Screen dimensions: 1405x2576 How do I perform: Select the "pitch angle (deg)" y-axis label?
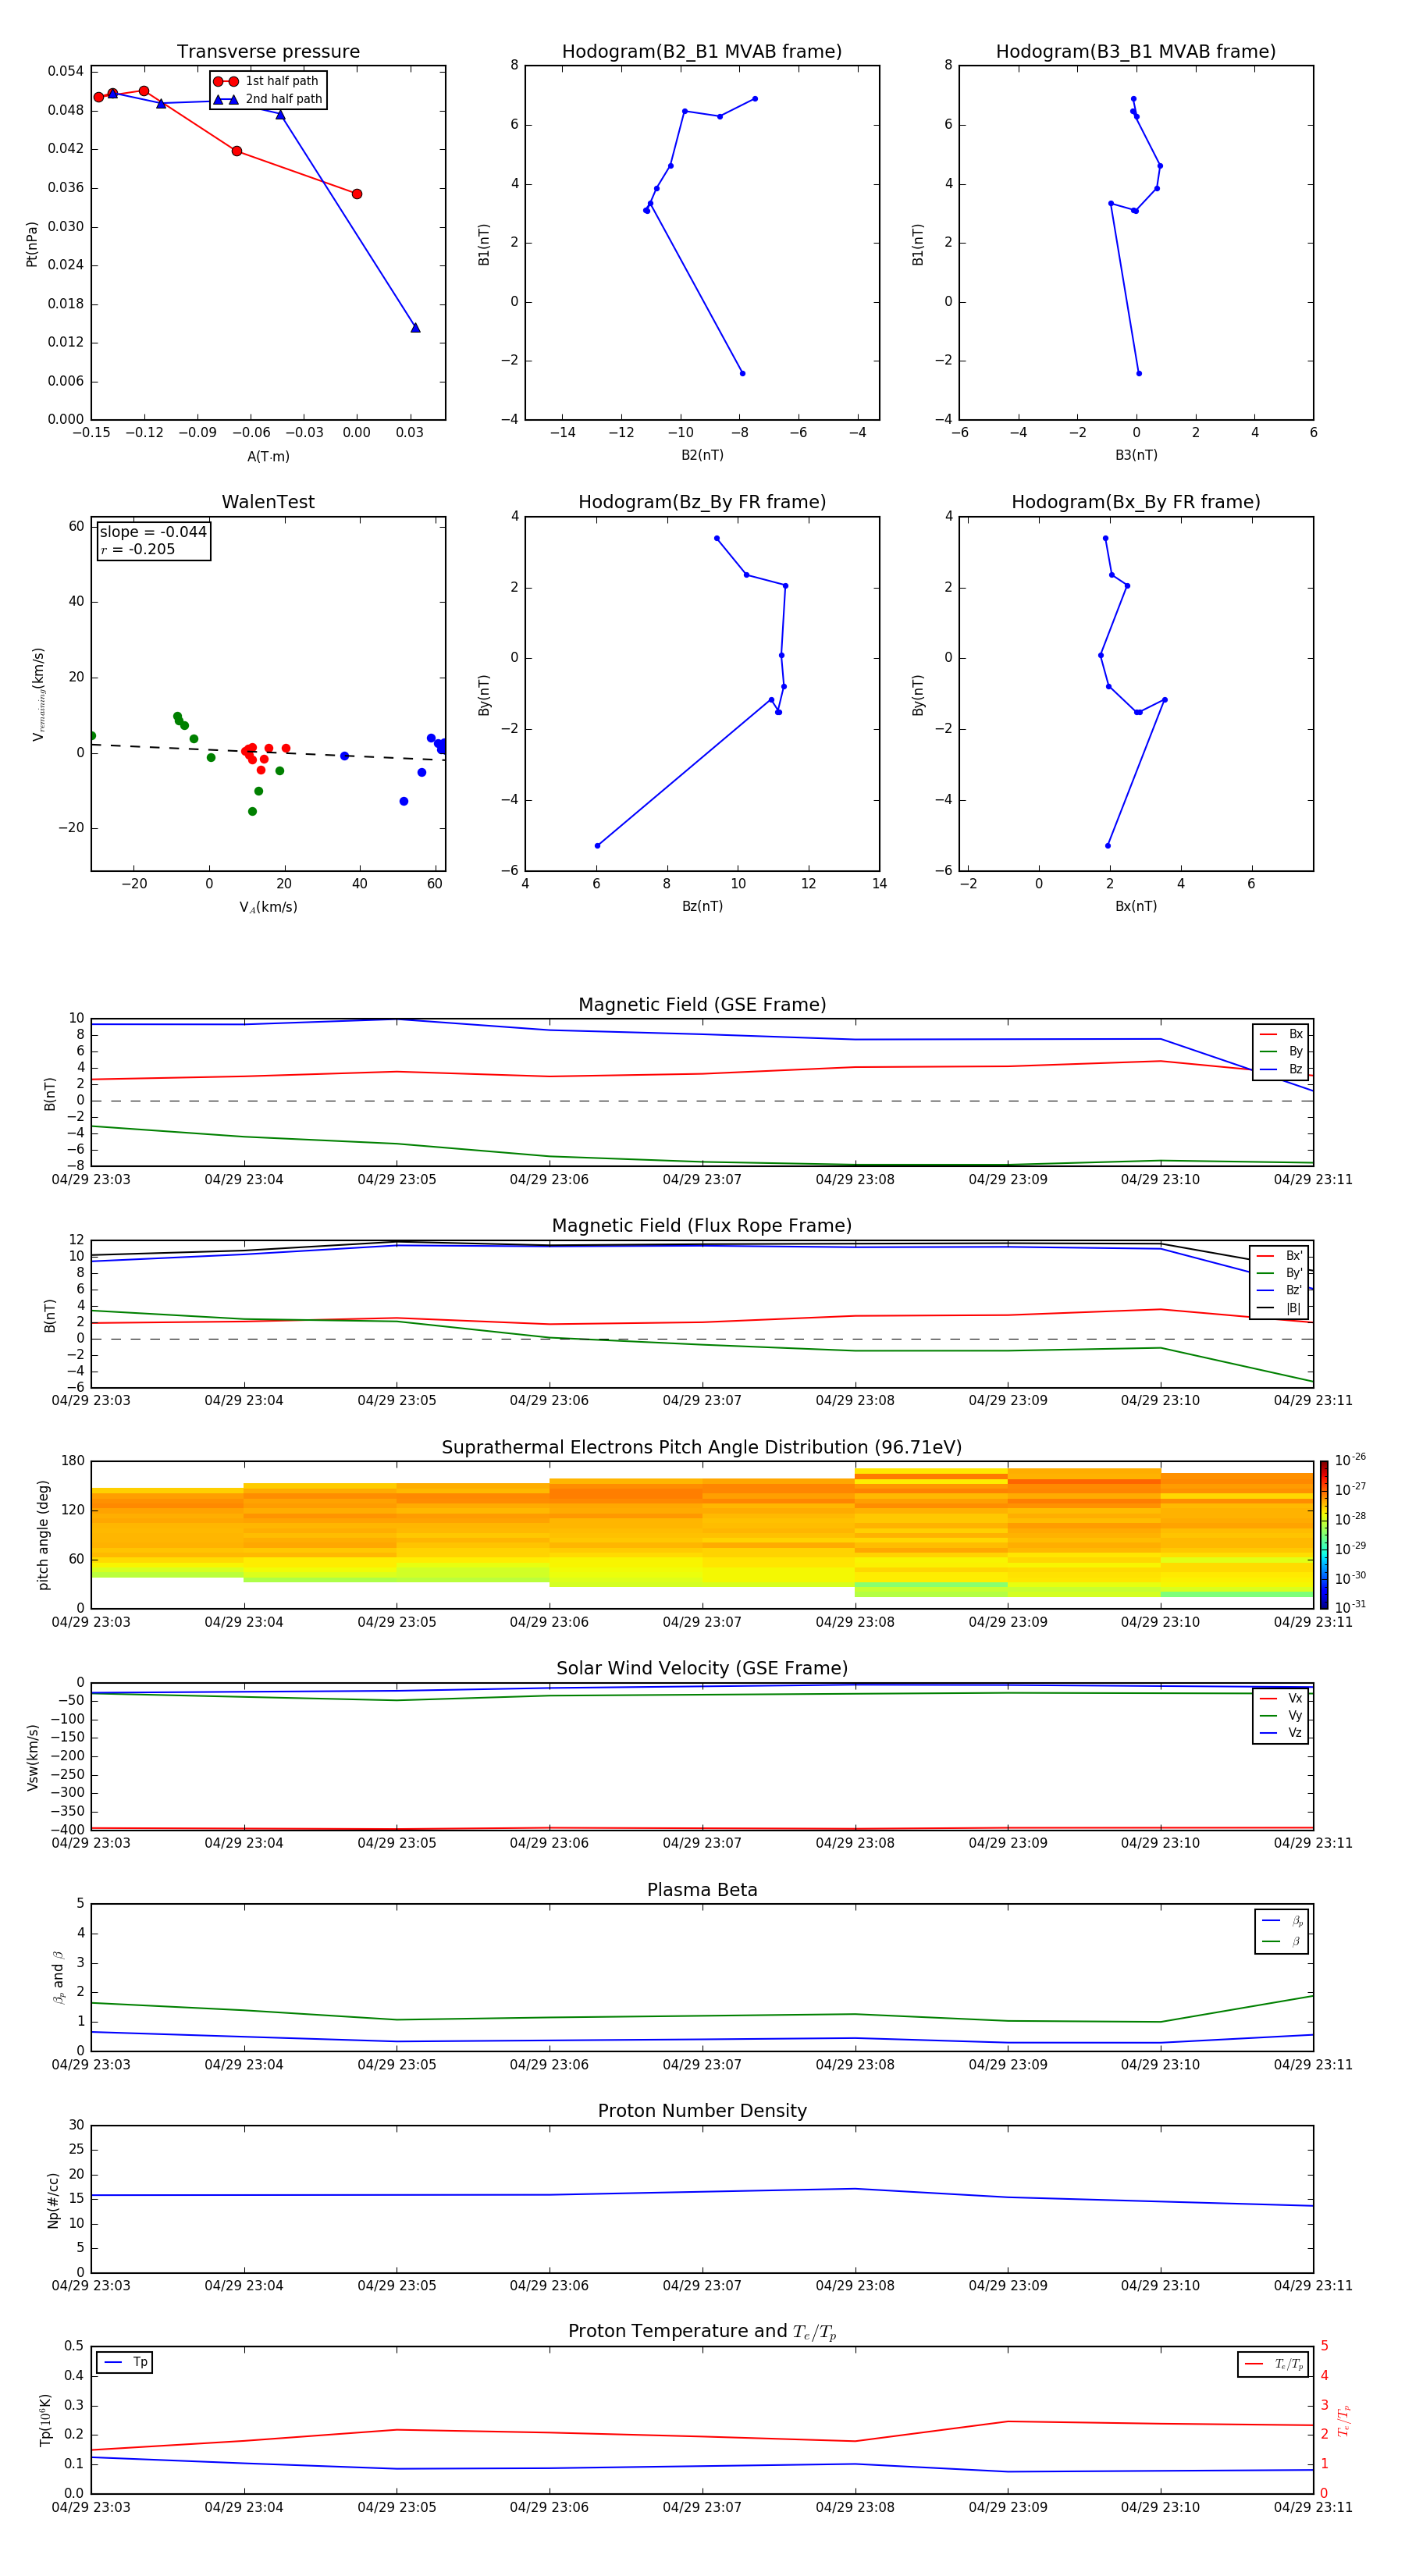point(43,1535)
